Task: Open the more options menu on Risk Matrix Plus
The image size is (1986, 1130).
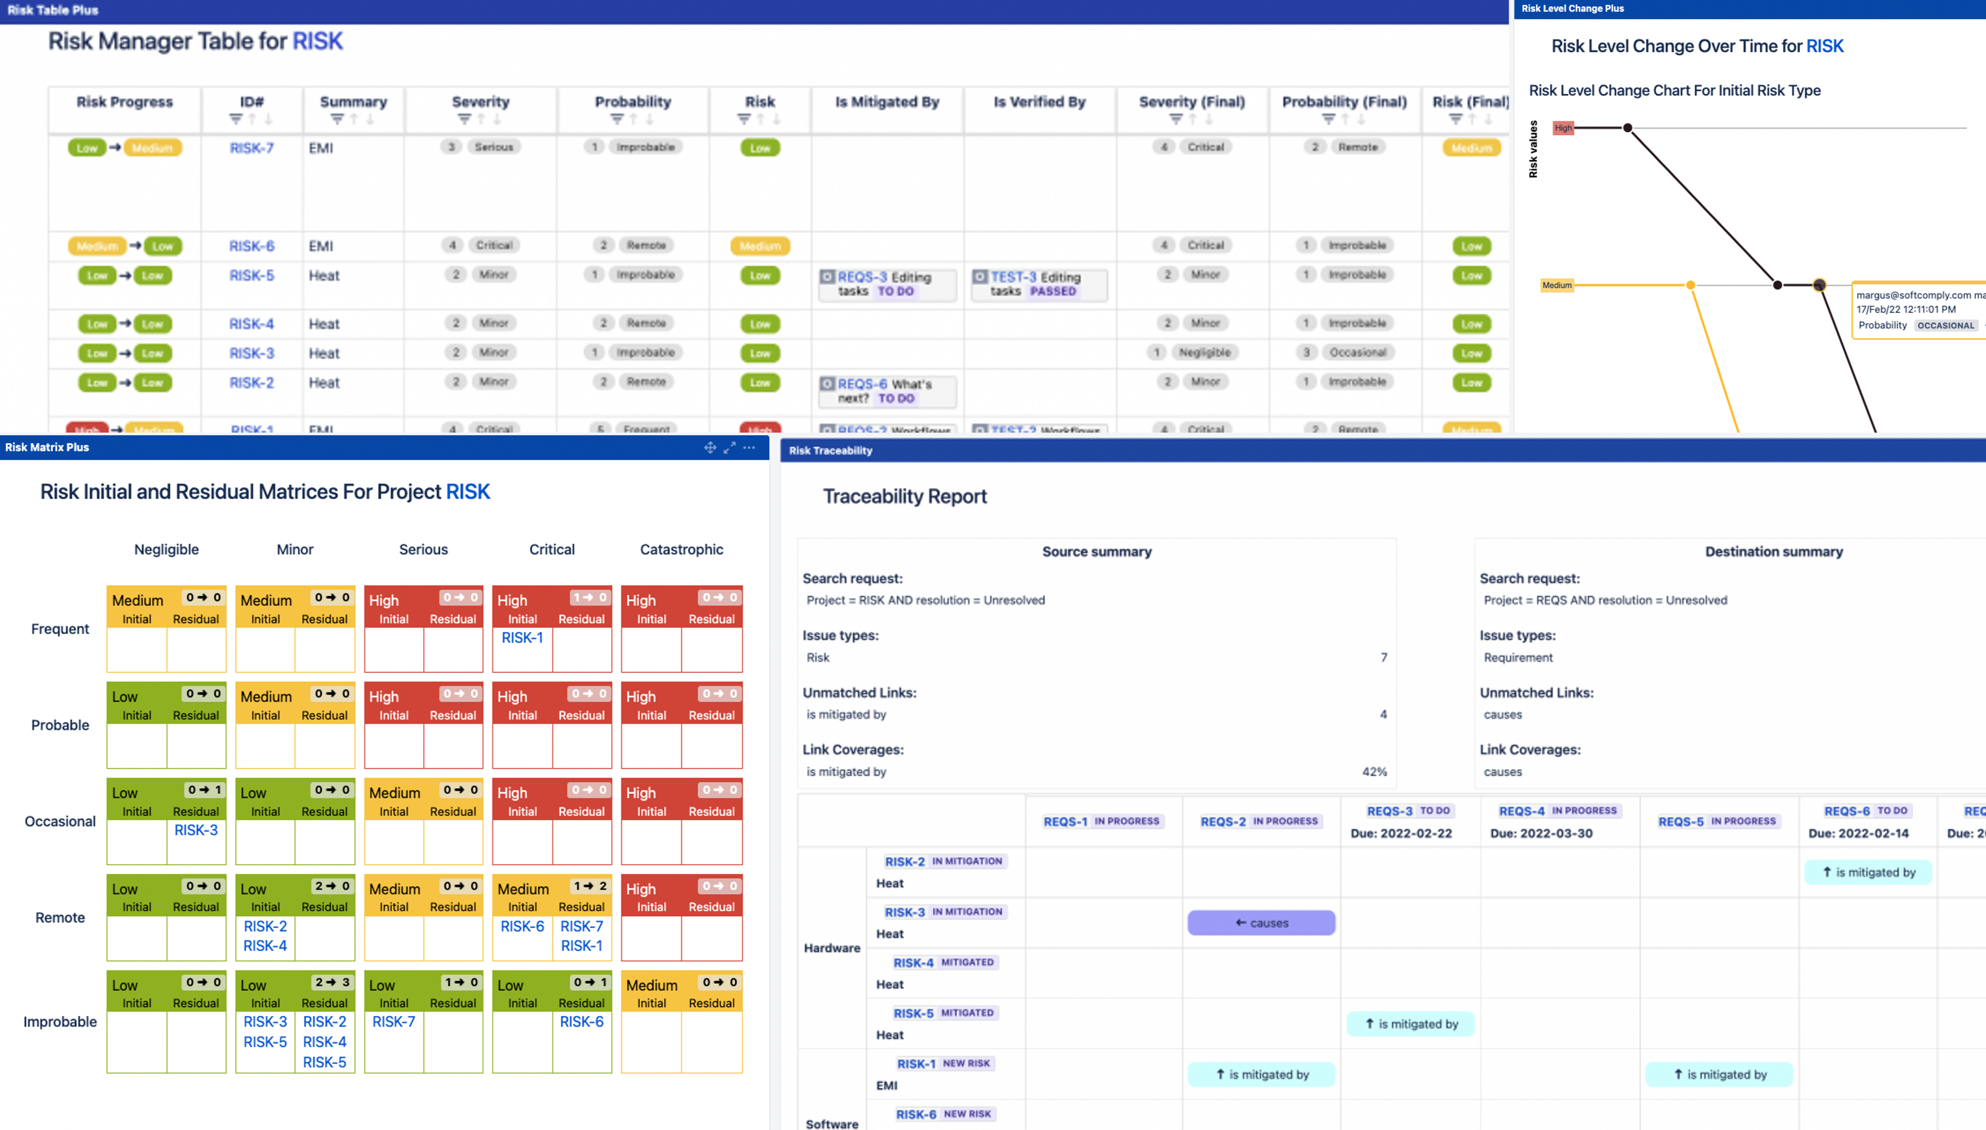Action: [x=749, y=448]
